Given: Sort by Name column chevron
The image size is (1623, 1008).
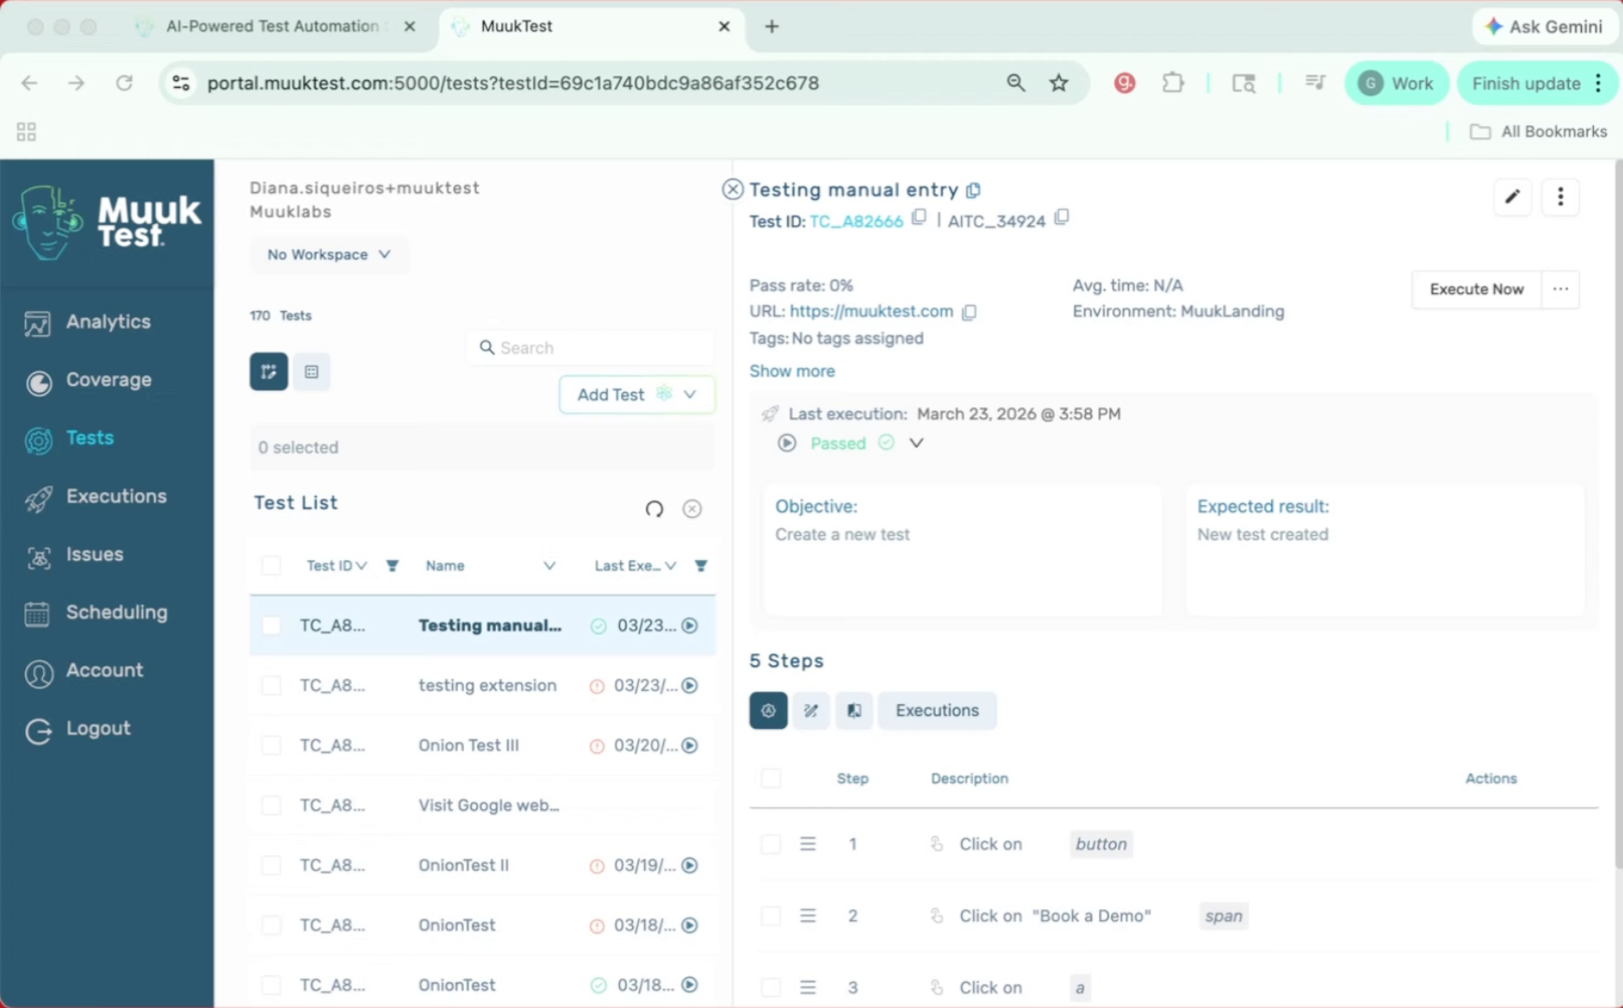Looking at the screenshot, I should click(549, 566).
